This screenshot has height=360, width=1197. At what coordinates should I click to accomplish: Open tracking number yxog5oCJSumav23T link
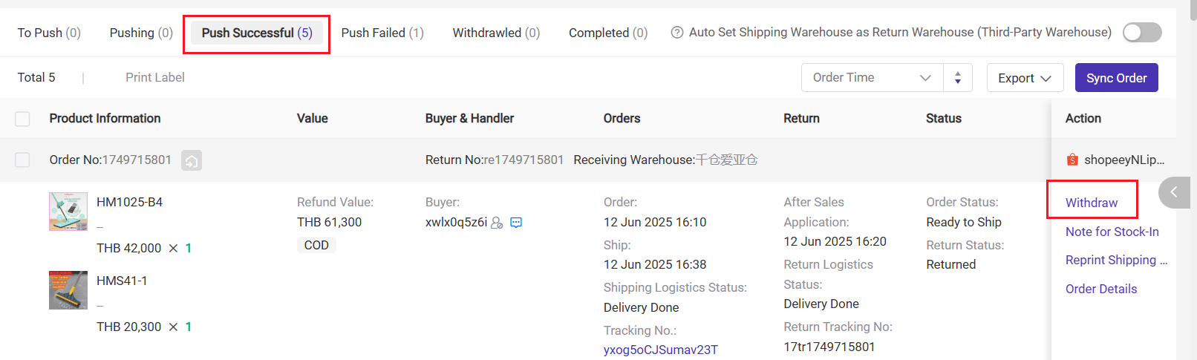661,350
